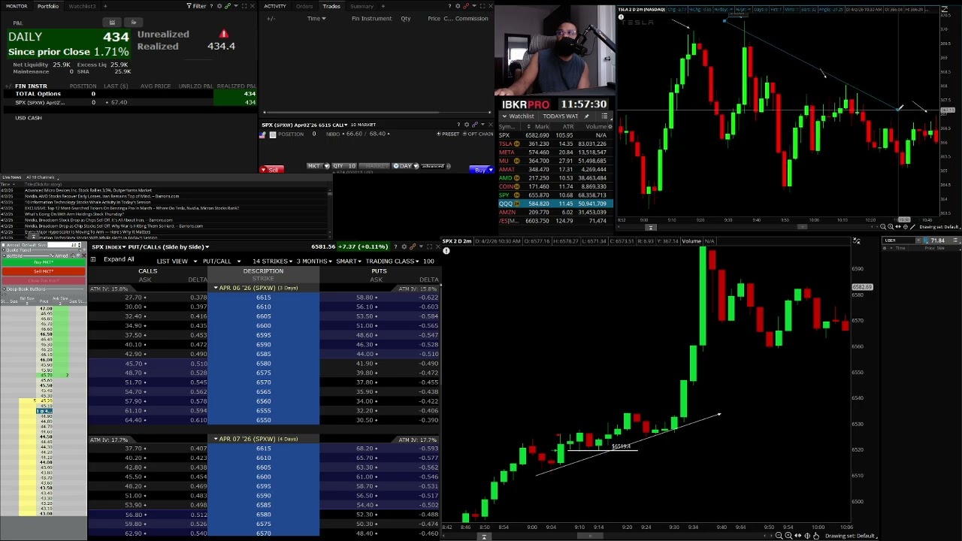Switch to the Summary tab
The width and height of the screenshot is (962, 541).
pyautogui.click(x=362, y=6)
